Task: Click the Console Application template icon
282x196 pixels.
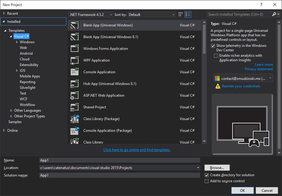Action: 74,72
